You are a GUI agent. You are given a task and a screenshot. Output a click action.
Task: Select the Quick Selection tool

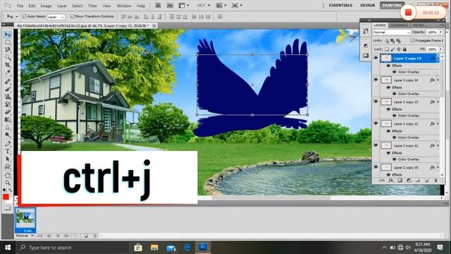tap(8, 57)
